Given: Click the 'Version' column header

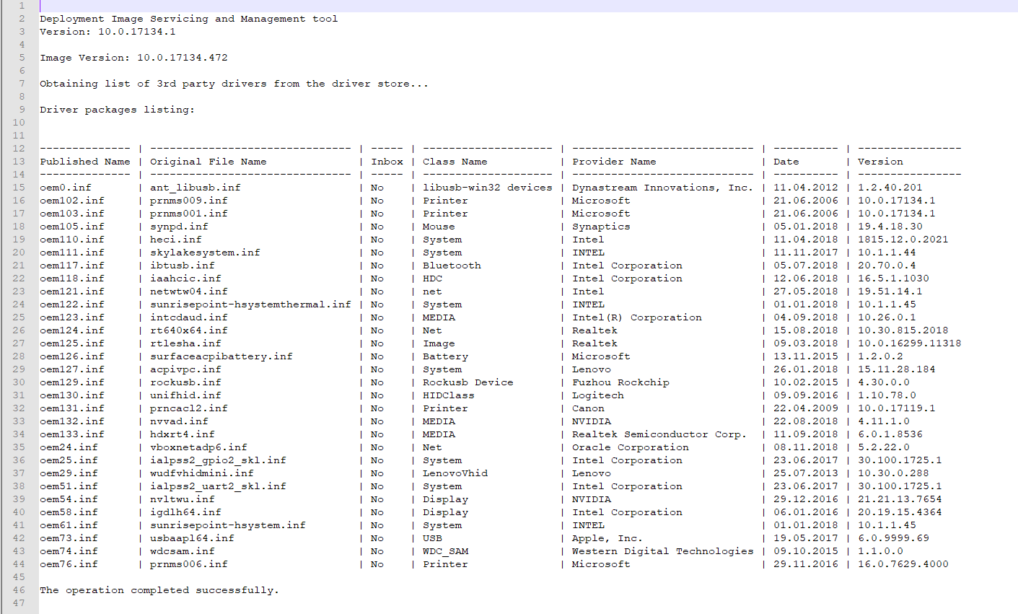Looking at the screenshot, I should tap(880, 162).
